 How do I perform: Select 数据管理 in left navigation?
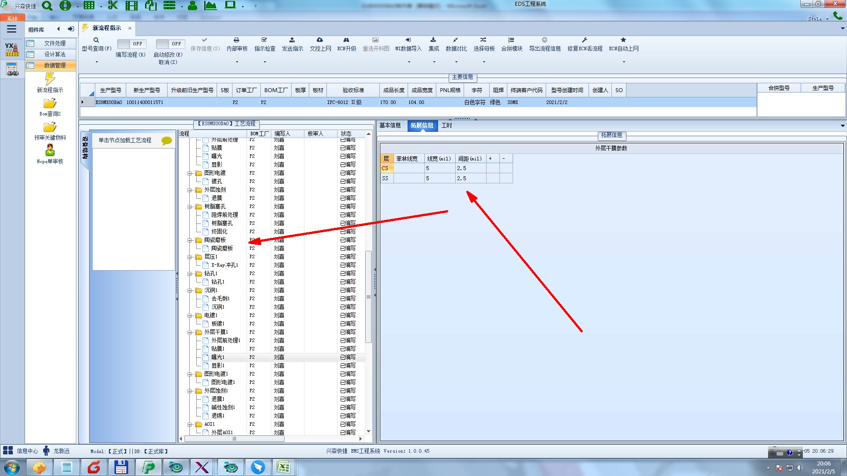pyautogui.click(x=55, y=66)
